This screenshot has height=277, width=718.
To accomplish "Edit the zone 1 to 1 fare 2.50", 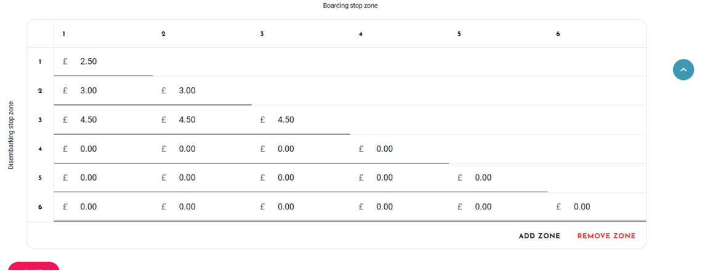I will tap(103, 61).
